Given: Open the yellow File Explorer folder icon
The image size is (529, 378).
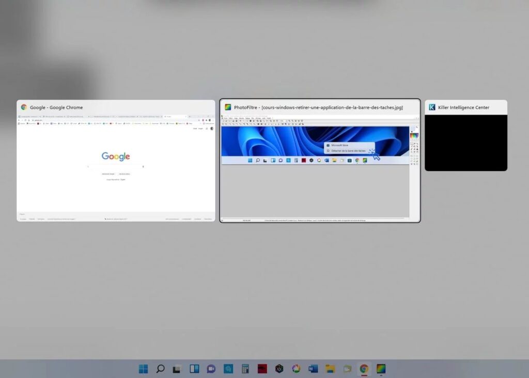Looking at the screenshot, I should click(x=330, y=369).
